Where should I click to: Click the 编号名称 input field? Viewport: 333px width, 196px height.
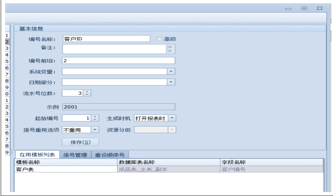pyautogui.click(x=107, y=39)
